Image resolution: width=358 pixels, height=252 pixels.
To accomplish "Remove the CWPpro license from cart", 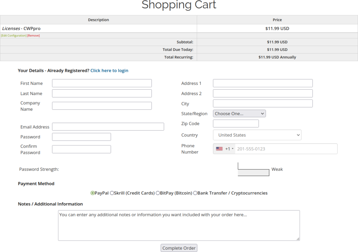I will pyautogui.click(x=34, y=36).
